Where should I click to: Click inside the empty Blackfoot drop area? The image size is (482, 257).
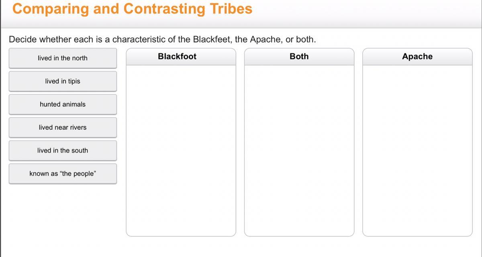tap(181, 151)
